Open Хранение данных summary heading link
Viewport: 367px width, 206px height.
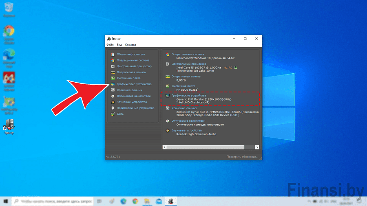click(x=184, y=108)
